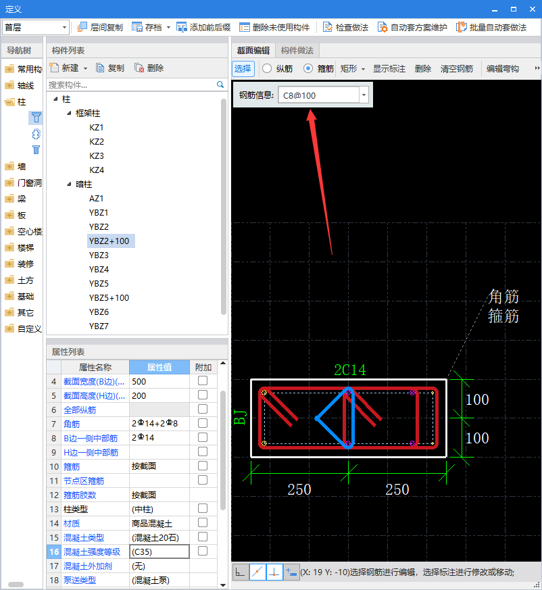The height and width of the screenshot is (590, 542).
Task: Open the 轴线 folder icon
Action: (x=9, y=85)
